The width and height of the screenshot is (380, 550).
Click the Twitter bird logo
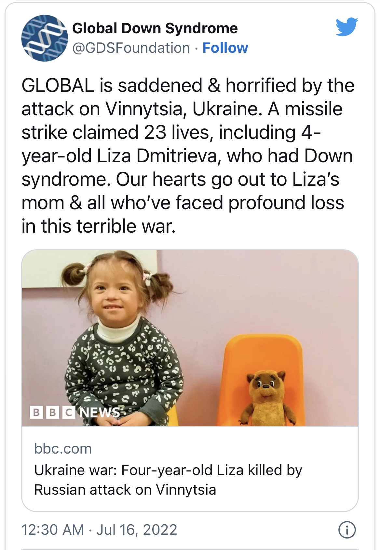coord(347,27)
